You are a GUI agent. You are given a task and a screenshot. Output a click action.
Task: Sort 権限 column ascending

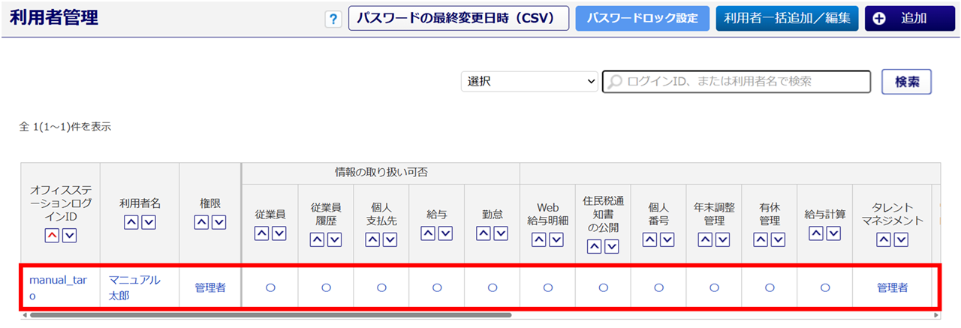coord(201,222)
